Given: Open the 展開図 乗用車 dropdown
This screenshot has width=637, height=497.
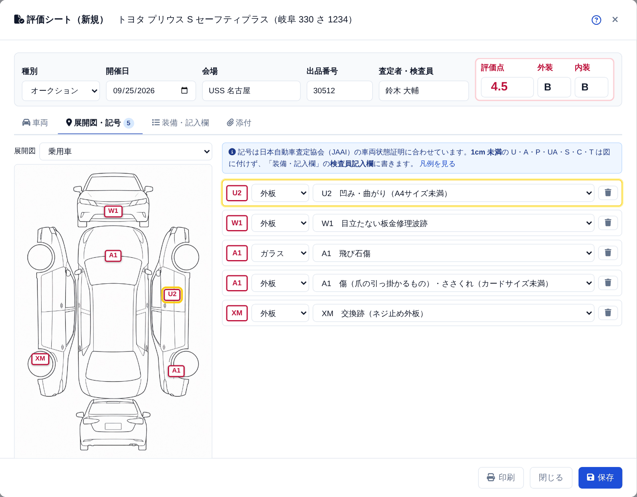Looking at the screenshot, I should [126, 152].
